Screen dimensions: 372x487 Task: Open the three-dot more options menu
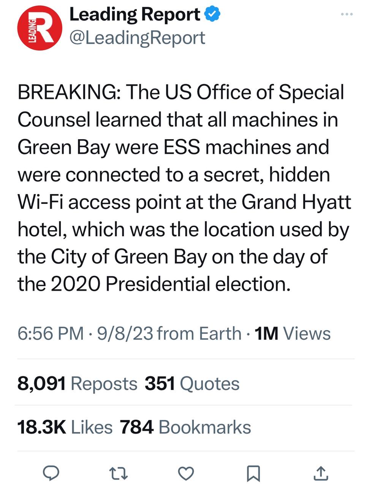(347, 14)
